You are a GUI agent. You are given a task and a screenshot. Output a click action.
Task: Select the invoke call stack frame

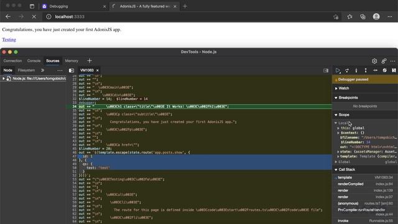pyautogui.click(x=365, y=221)
